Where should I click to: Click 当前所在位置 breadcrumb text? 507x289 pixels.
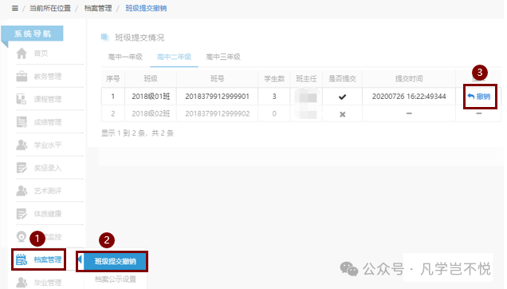click(x=50, y=8)
